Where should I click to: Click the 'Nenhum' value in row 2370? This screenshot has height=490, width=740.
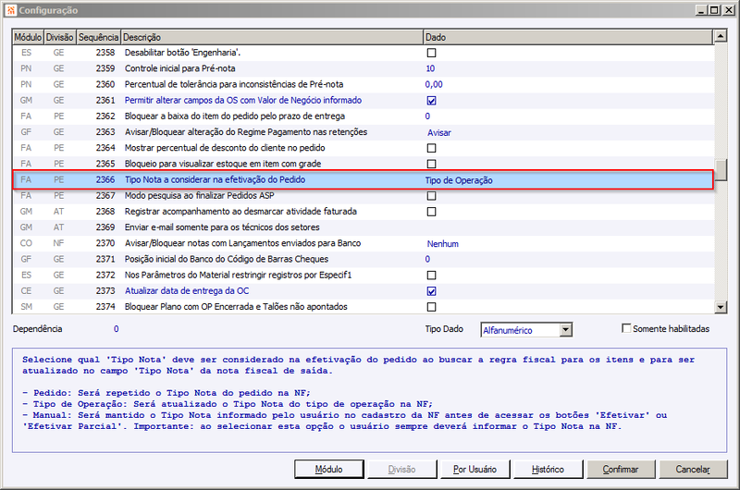tap(443, 244)
